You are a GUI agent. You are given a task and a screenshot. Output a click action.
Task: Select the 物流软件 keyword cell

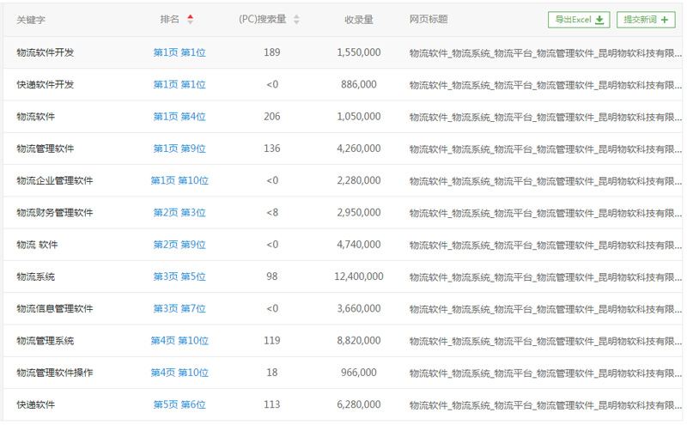pos(35,117)
